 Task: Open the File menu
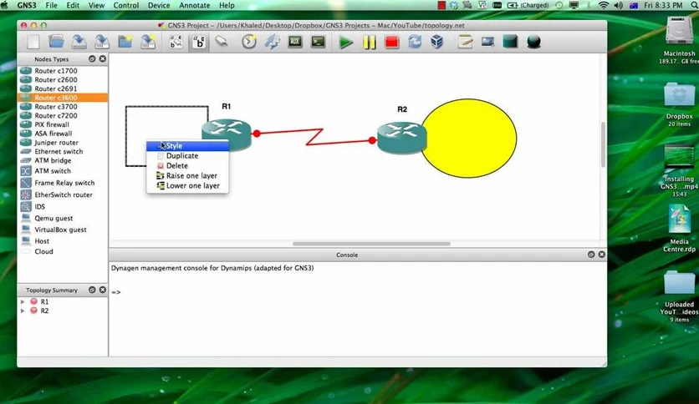point(51,5)
